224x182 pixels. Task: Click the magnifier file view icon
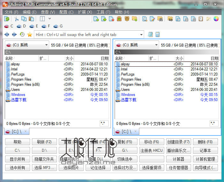pyautogui.click(x=145, y=19)
